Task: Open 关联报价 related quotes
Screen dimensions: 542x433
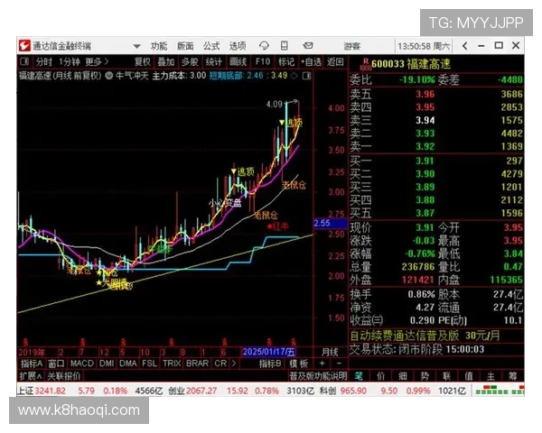Action: (63, 376)
